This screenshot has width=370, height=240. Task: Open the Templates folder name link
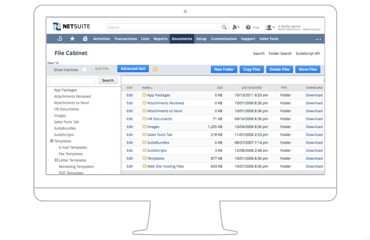[156, 158]
